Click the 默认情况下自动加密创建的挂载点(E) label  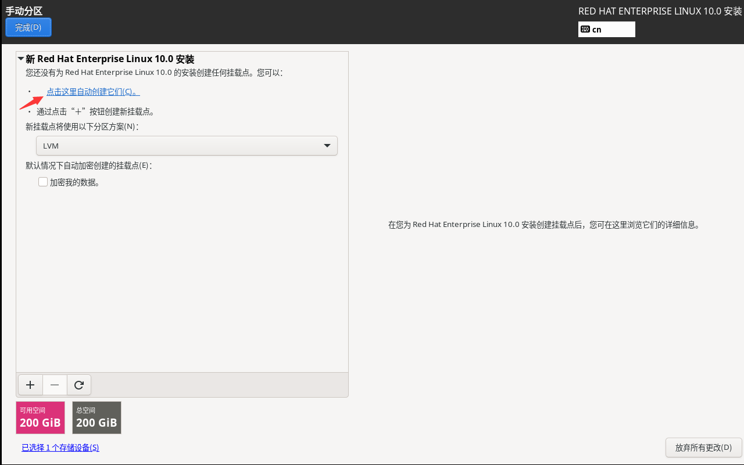pyautogui.click(x=88, y=165)
